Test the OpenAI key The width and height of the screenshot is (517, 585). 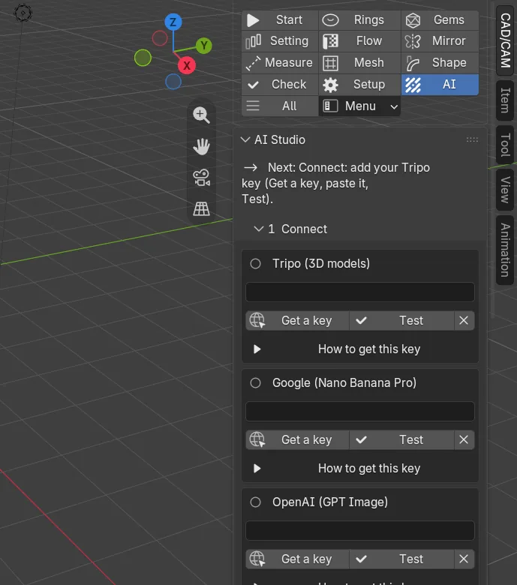[x=402, y=559]
